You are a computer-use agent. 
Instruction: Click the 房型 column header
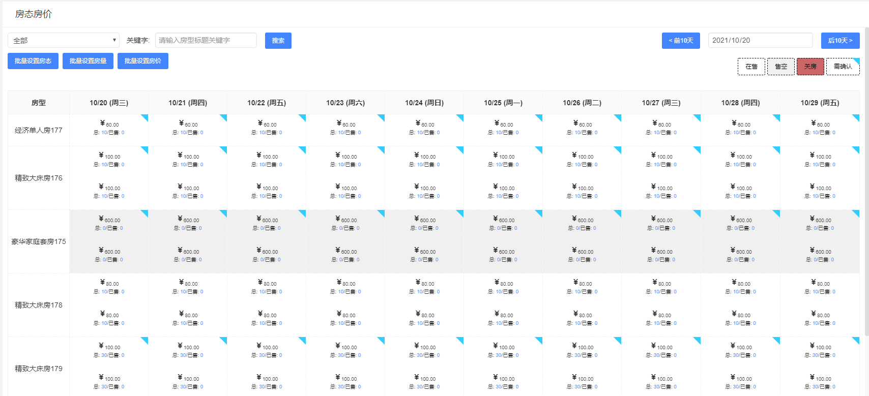[39, 103]
